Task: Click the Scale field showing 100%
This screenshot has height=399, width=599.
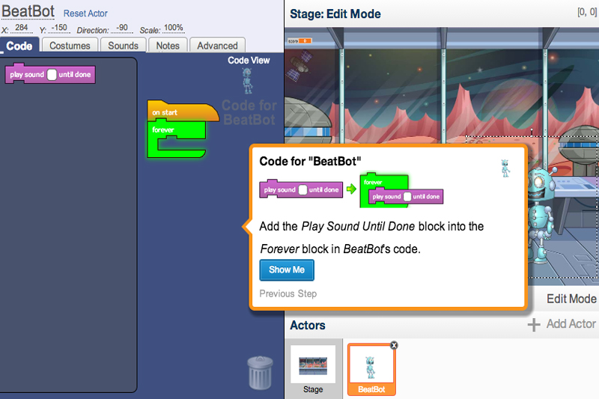Action: coord(173,28)
